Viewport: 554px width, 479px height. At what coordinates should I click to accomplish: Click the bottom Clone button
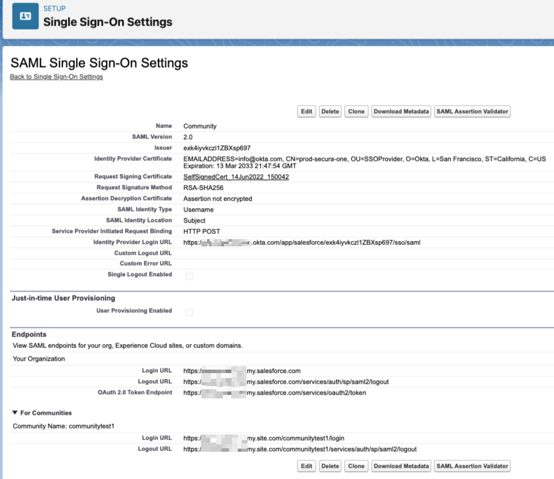pyautogui.click(x=356, y=466)
